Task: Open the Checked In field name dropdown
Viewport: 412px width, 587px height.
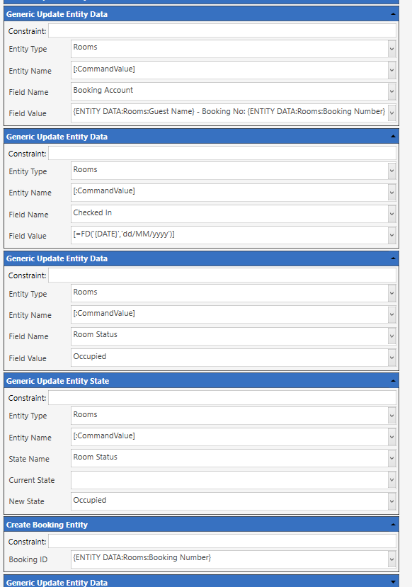Action: 391,214
